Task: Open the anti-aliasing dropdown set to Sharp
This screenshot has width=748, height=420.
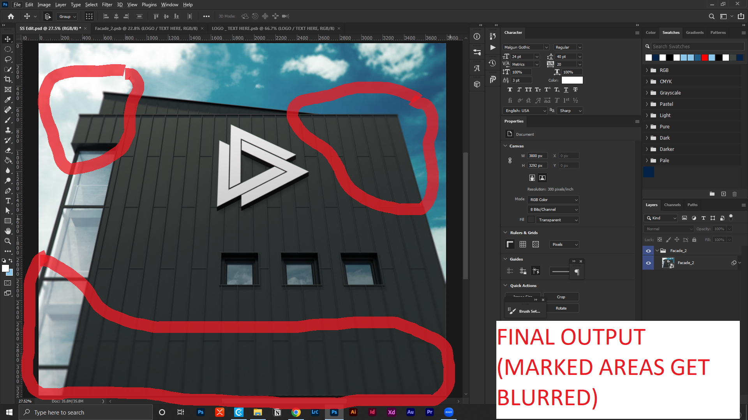Action: tap(570, 110)
